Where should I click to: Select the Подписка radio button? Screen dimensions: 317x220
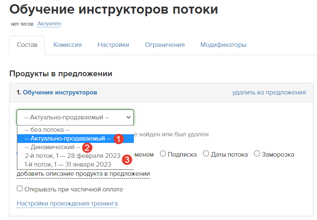click(163, 154)
